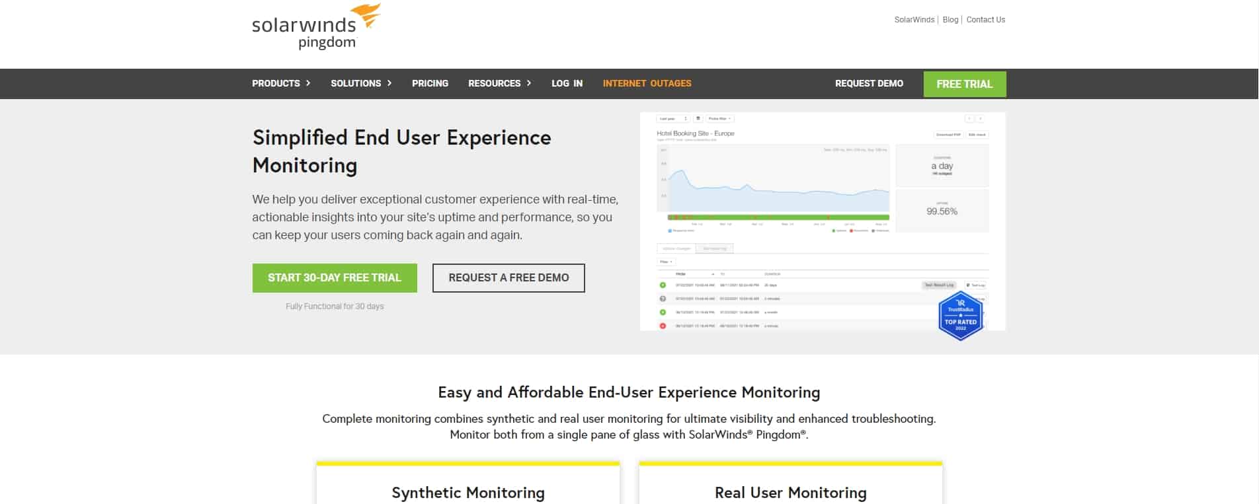Click Request a Free Demo button
This screenshot has width=1259, height=504.
(x=508, y=278)
